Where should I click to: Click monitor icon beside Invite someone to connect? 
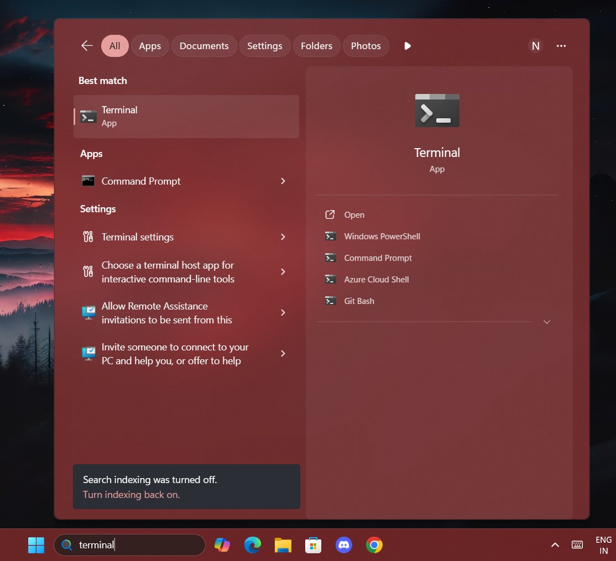(x=88, y=353)
